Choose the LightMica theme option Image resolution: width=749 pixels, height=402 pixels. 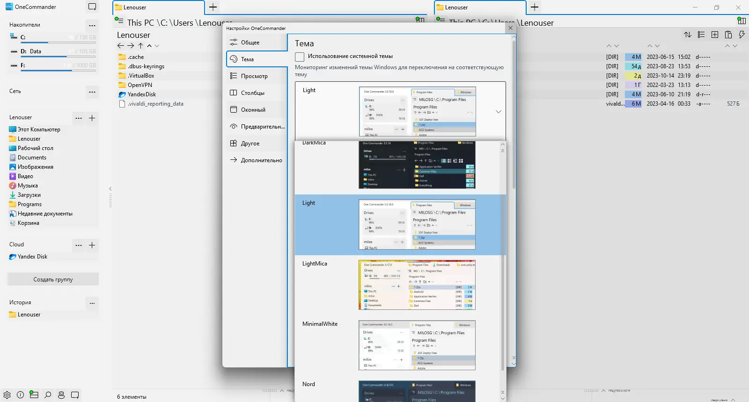pos(397,285)
